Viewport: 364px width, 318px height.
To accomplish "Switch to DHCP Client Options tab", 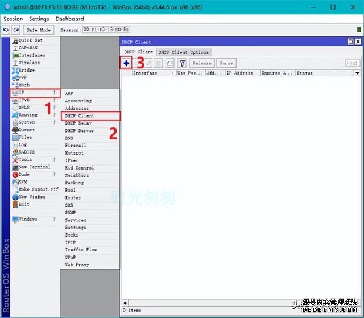I will click(x=183, y=52).
